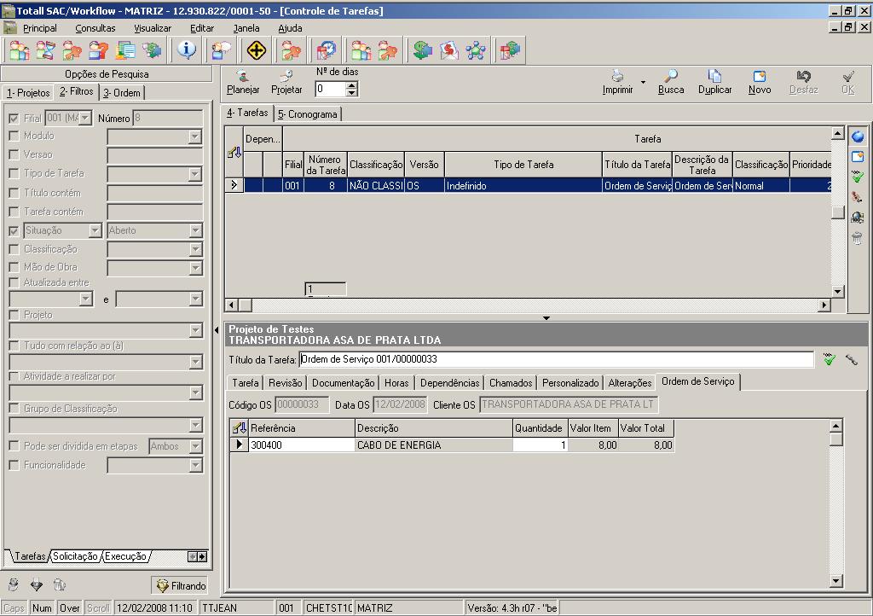Create a new task with Novo
873x616 pixels.
click(760, 82)
